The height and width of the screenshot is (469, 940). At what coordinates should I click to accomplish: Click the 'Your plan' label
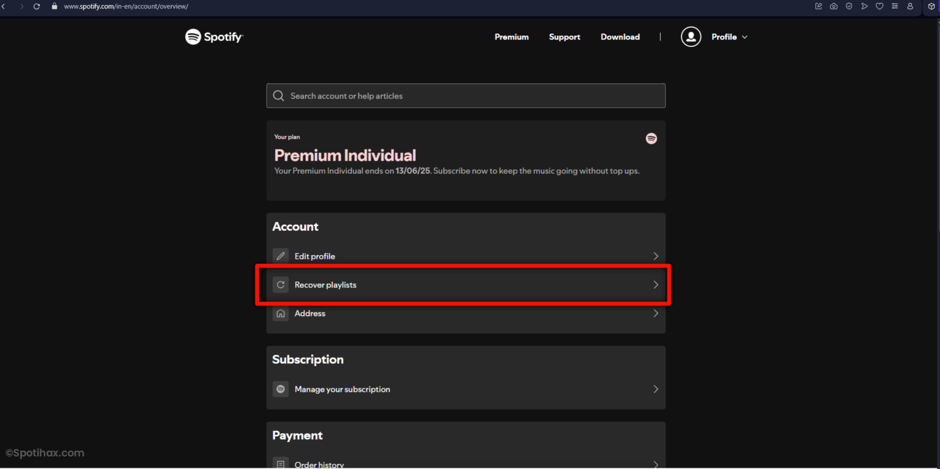[287, 137]
